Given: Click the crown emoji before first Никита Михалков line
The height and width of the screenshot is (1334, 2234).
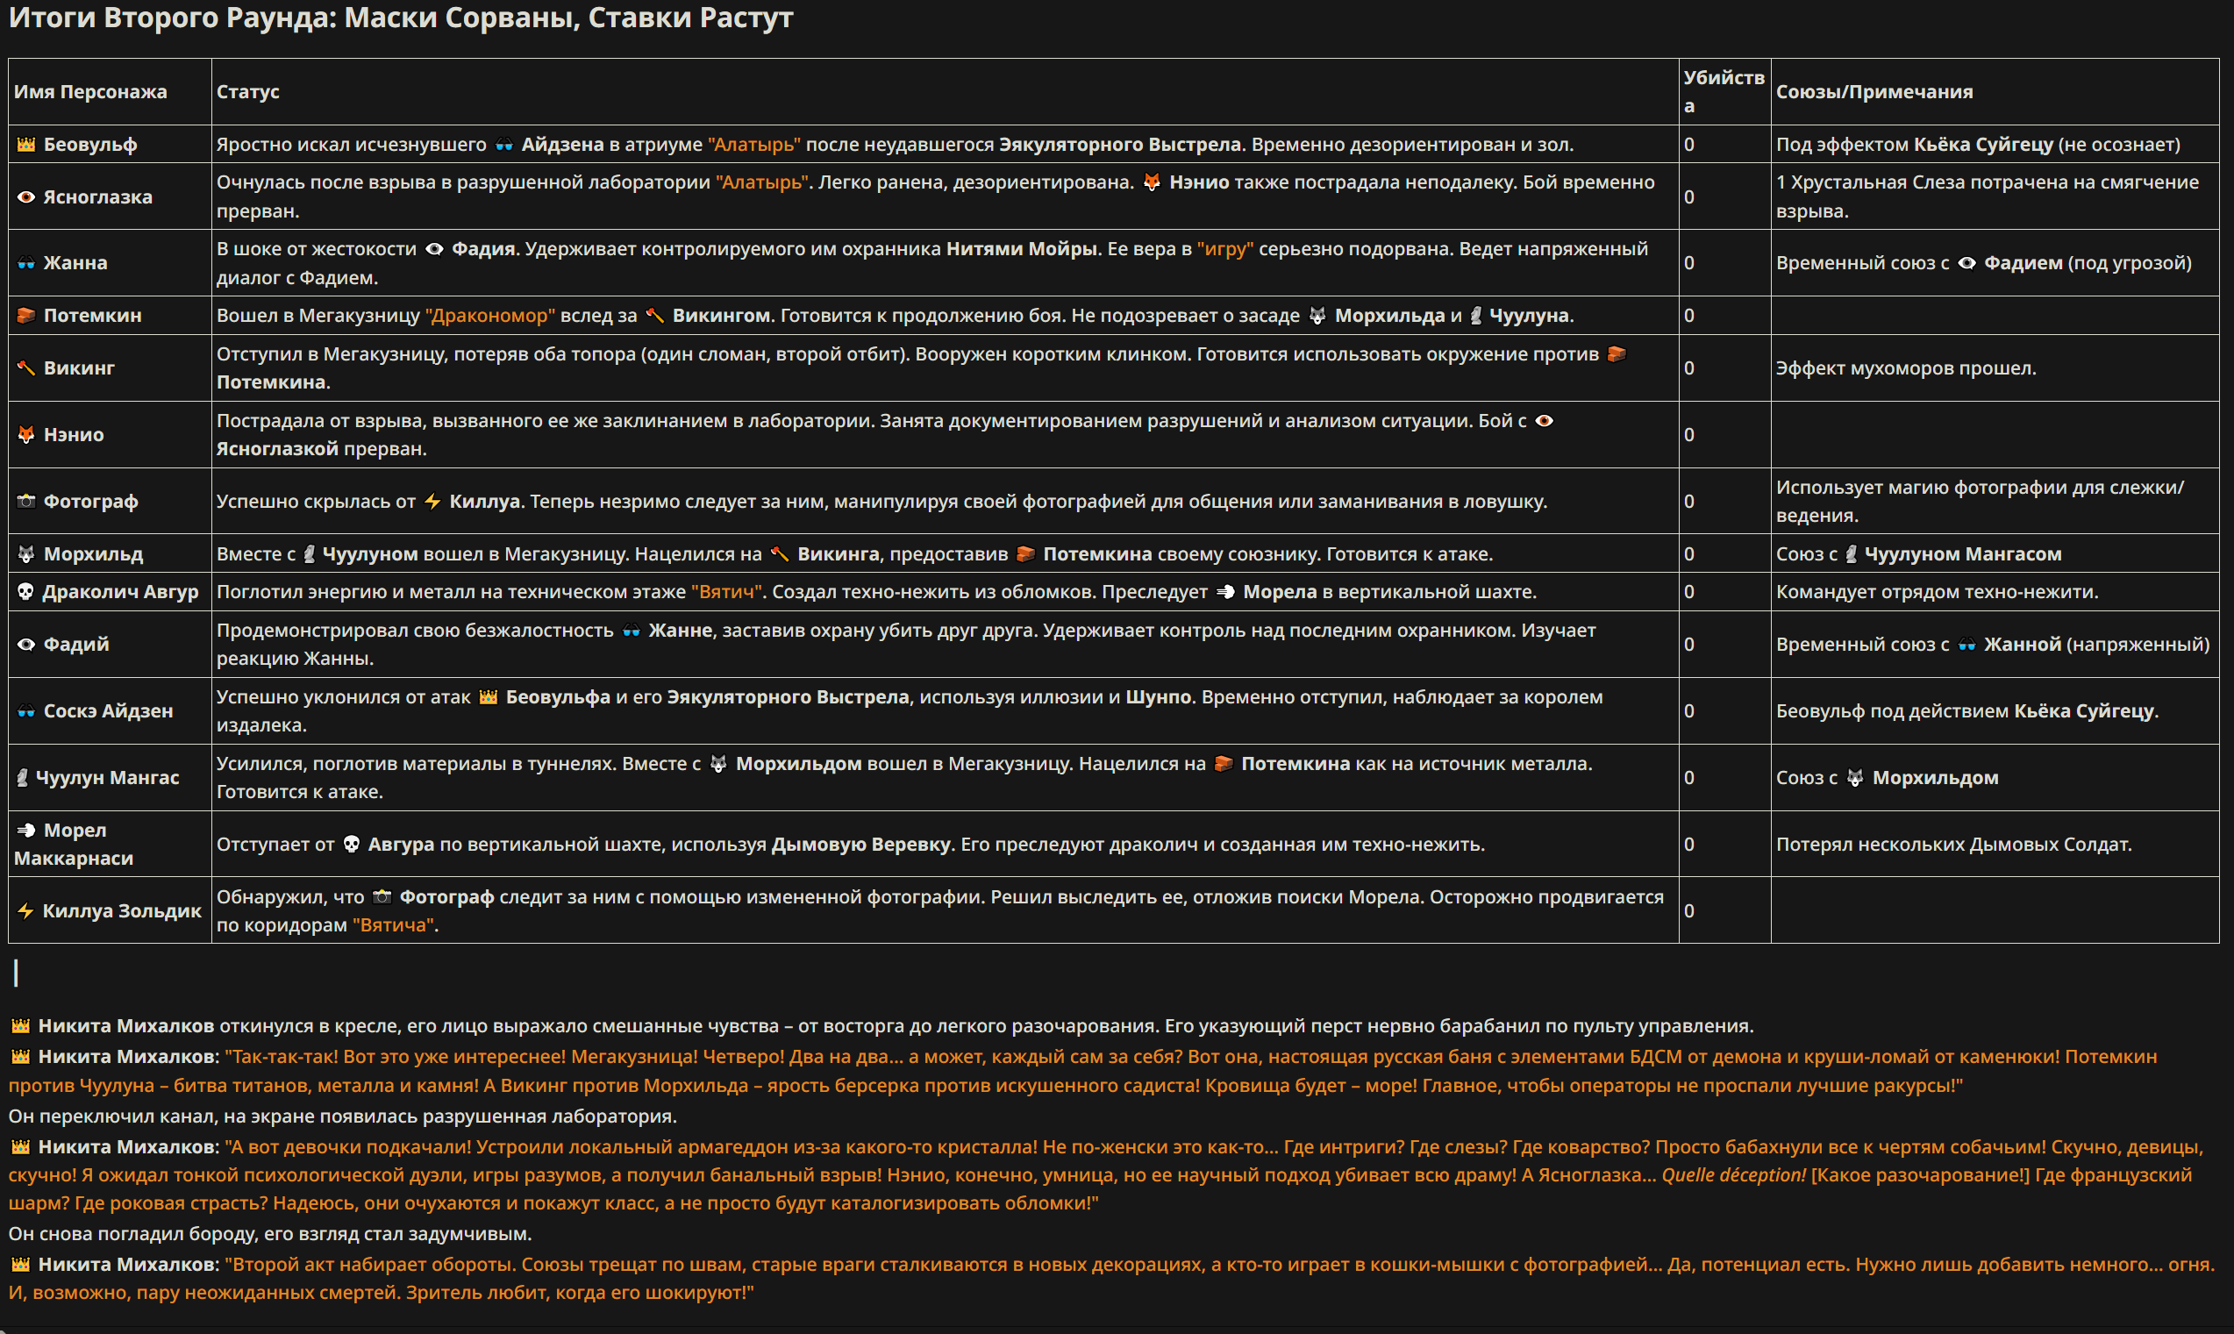Looking at the screenshot, I should coord(21,1026).
